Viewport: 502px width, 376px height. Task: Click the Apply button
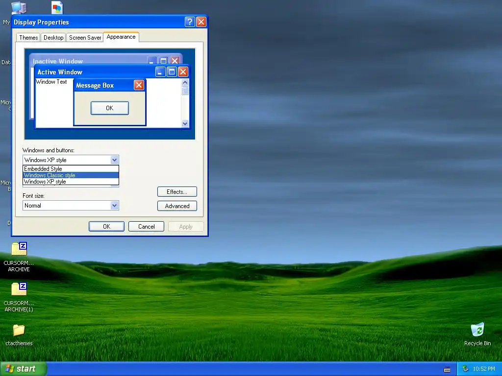coord(186,226)
